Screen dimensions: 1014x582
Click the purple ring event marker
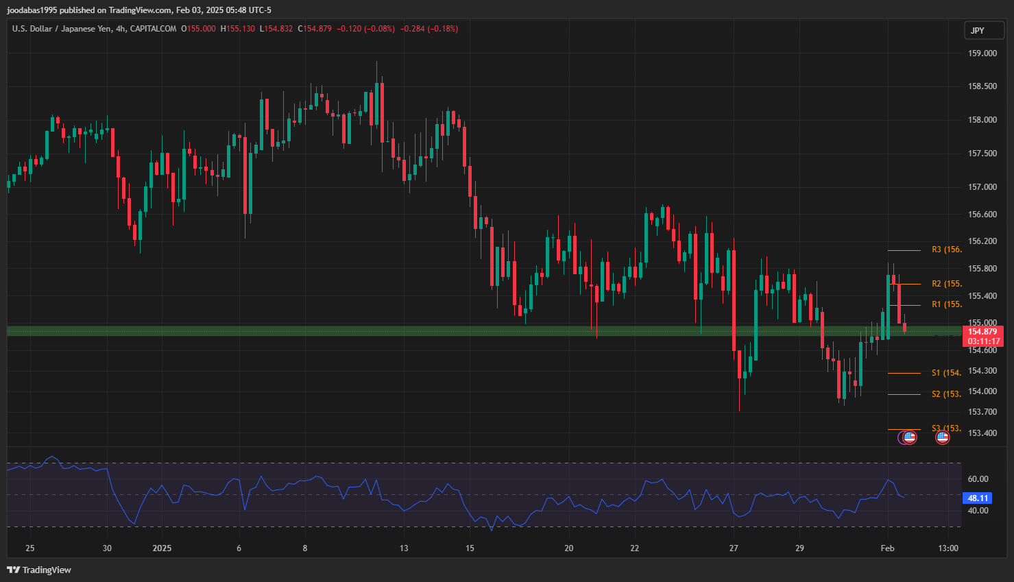coord(902,437)
